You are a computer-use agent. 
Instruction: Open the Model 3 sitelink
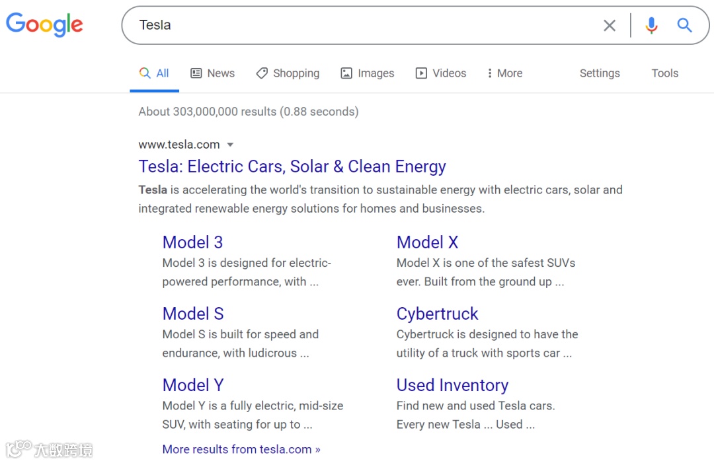[x=192, y=242]
